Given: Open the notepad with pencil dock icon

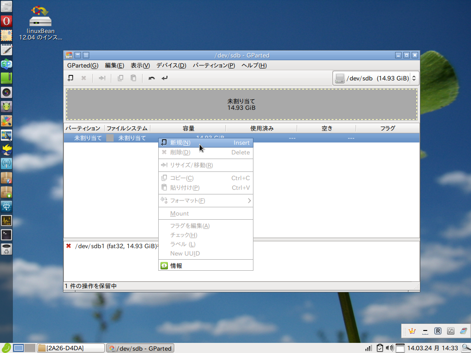Looking at the screenshot, I should (x=6, y=50).
